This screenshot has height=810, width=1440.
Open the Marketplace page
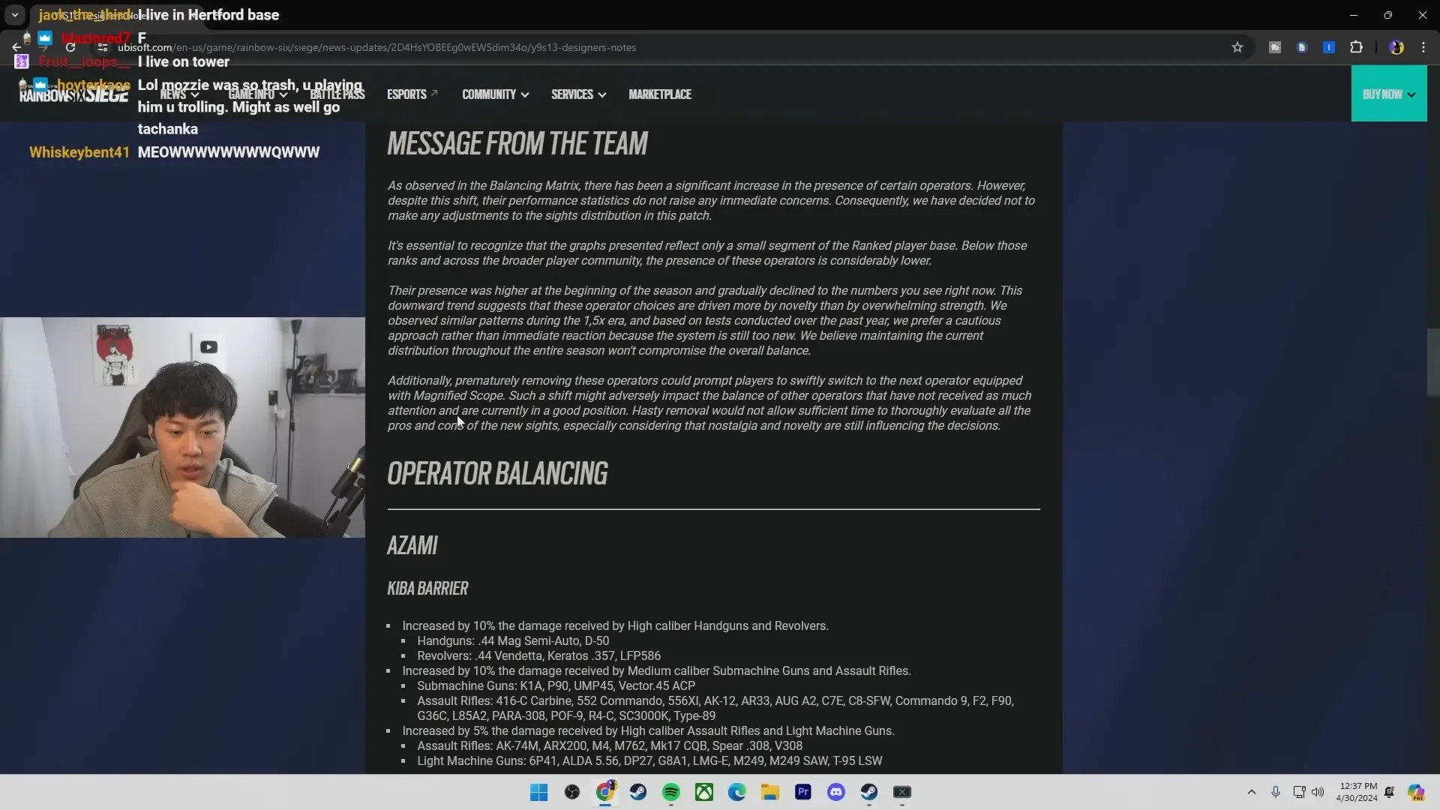[660, 94]
